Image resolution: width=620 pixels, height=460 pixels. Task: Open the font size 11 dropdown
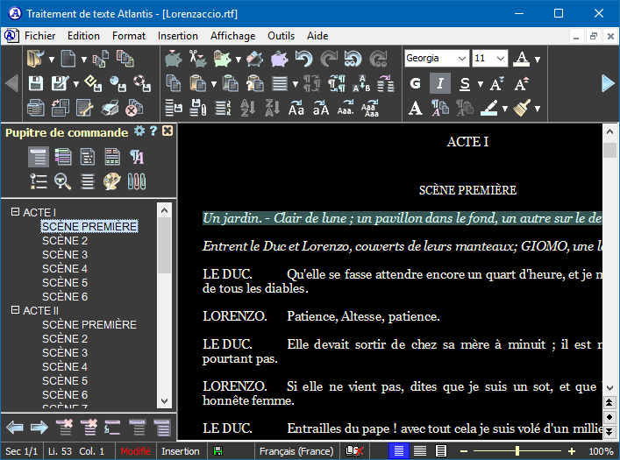[501, 59]
